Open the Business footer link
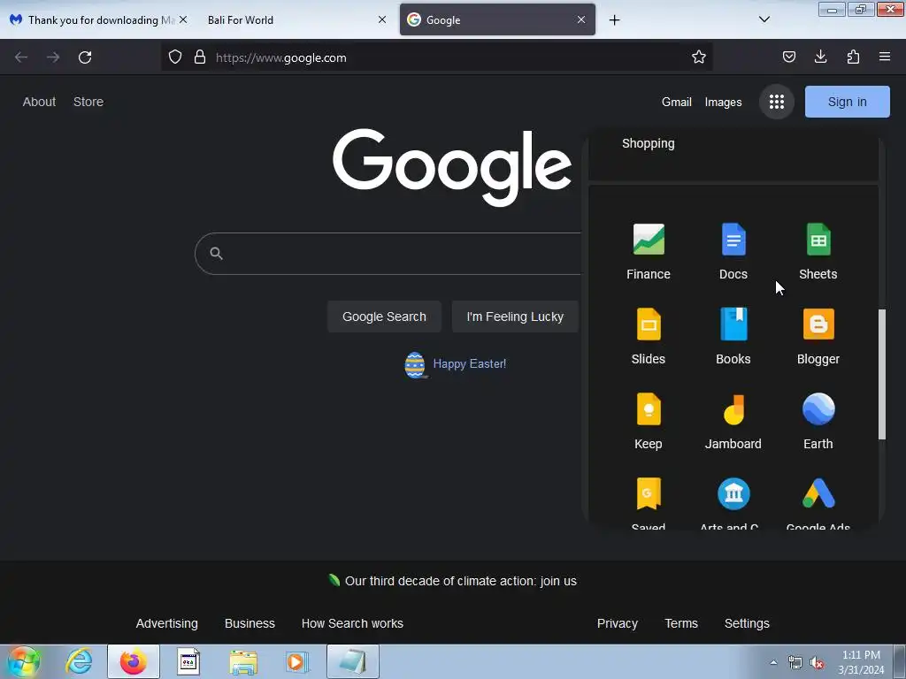The width and height of the screenshot is (906, 679). click(250, 623)
